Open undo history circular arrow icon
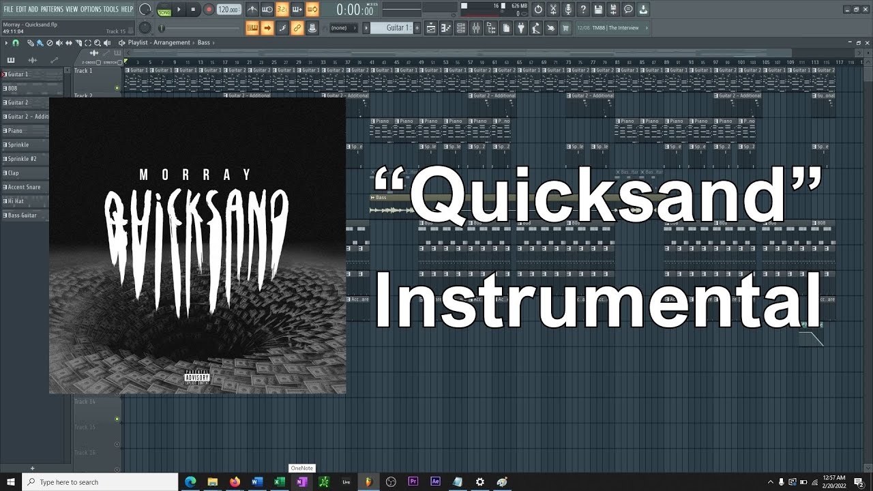This screenshot has width=873, height=491. [x=538, y=10]
